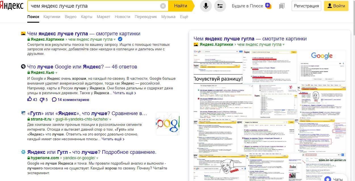355x181 pixels.
Task: Open search settings sliders icon
Action: coord(220,6)
